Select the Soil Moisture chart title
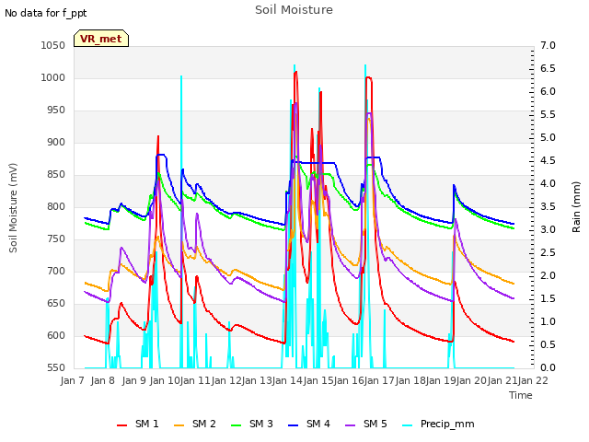 [x=294, y=10]
